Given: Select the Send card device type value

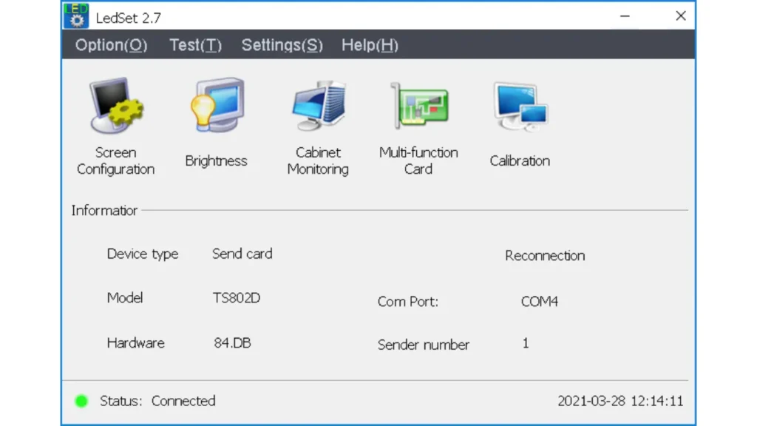Looking at the screenshot, I should pyautogui.click(x=242, y=254).
